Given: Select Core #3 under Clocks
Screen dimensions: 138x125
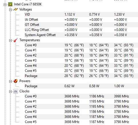Looking at the screenshot, I should pos(81,112).
